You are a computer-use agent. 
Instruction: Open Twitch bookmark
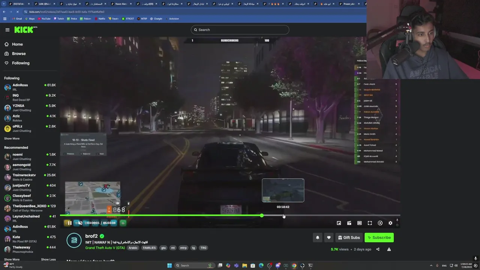(59, 19)
